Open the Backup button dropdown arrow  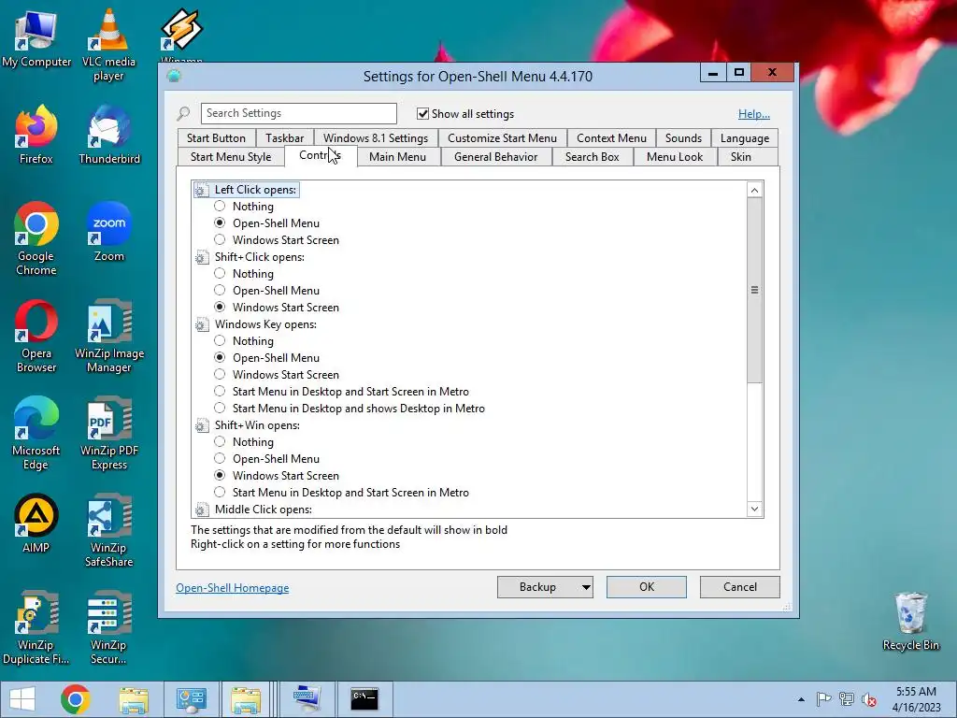click(x=585, y=587)
